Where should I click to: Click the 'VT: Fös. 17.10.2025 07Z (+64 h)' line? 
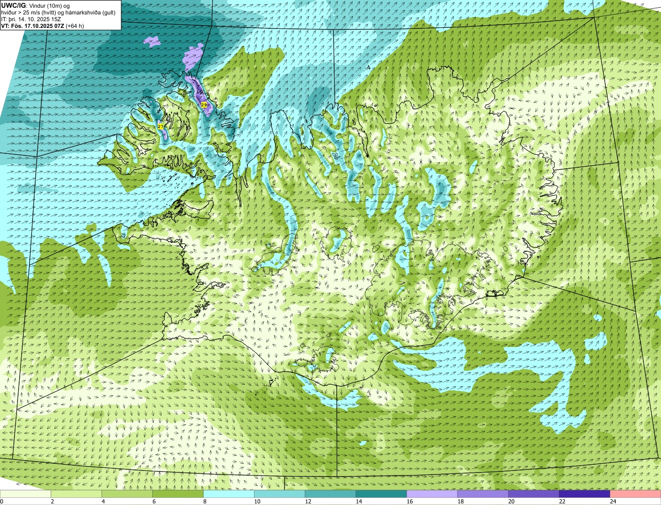[42, 26]
